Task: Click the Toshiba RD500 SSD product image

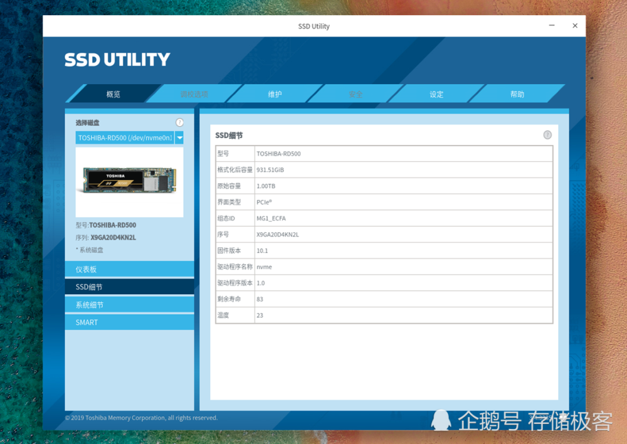Action: pyautogui.click(x=130, y=182)
